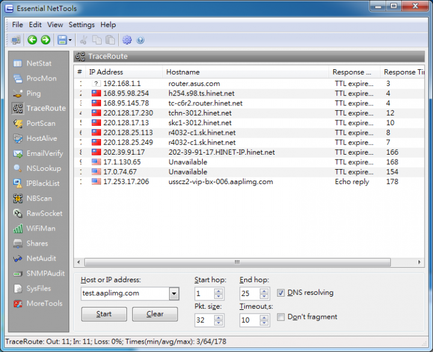The image size is (433, 352).
Task: Click the Pkt. size input field
Action: point(204,320)
